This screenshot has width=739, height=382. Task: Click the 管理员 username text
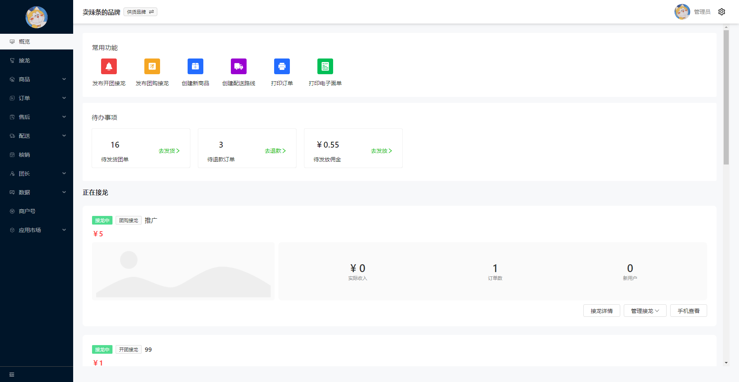pyautogui.click(x=702, y=12)
